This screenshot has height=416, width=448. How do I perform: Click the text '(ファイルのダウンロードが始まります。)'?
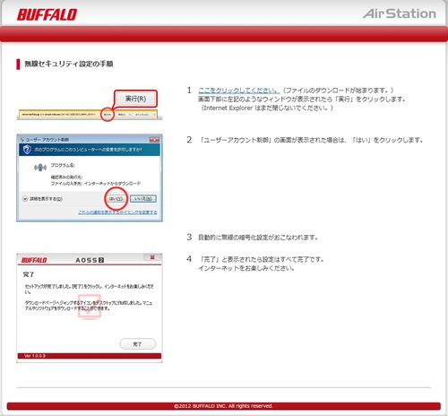click(x=338, y=90)
